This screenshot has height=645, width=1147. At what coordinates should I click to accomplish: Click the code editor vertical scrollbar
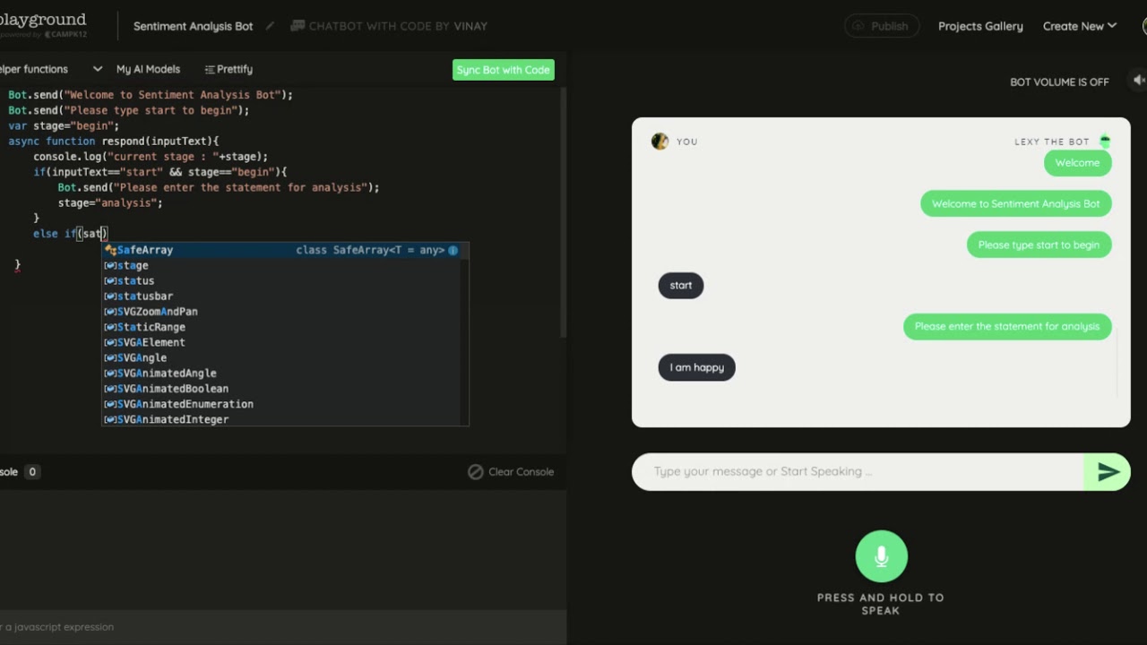(x=563, y=215)
